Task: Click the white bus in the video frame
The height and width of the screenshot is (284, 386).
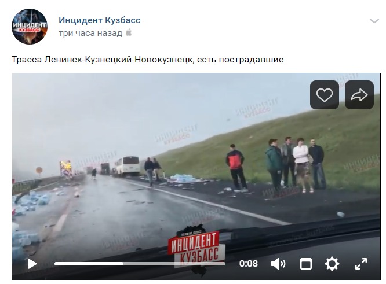Action: pos(128,166)
